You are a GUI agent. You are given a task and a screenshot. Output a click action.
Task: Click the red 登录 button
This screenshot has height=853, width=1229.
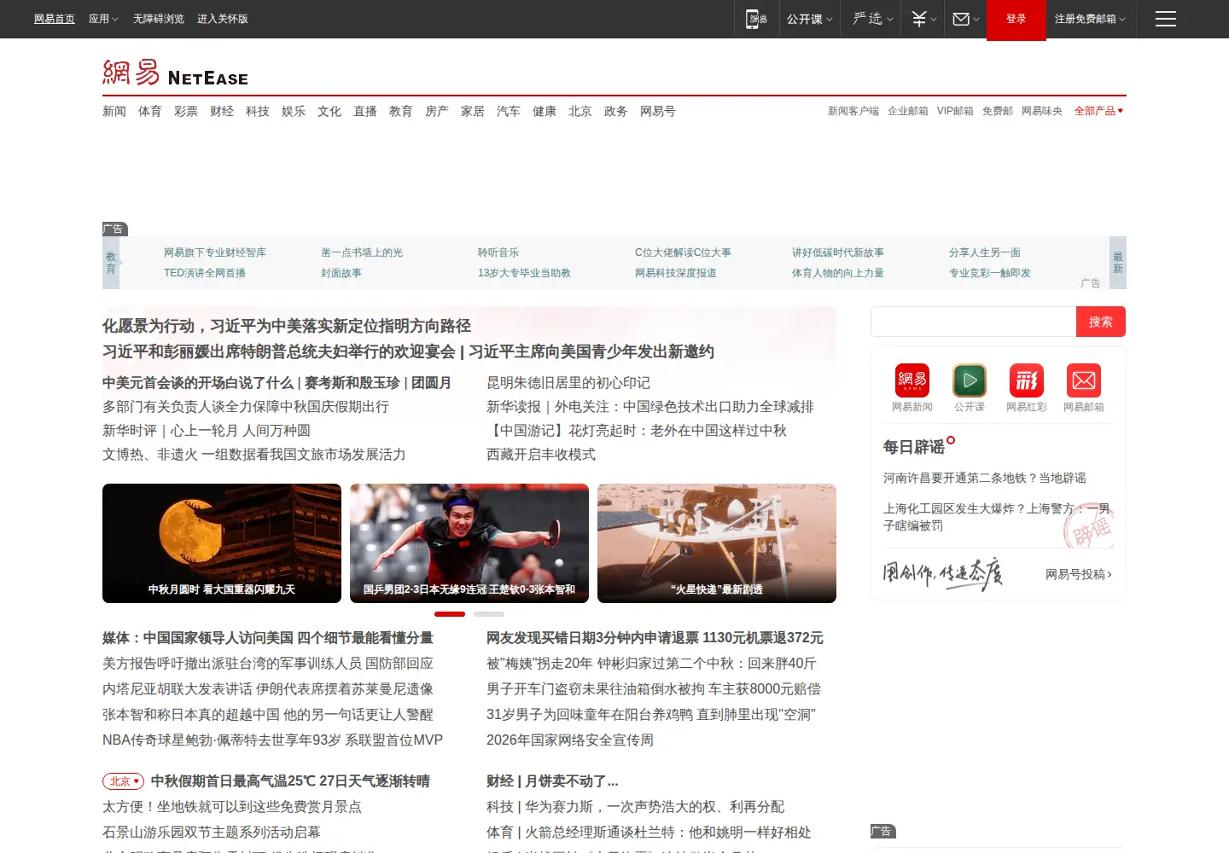click(1016, 19)
